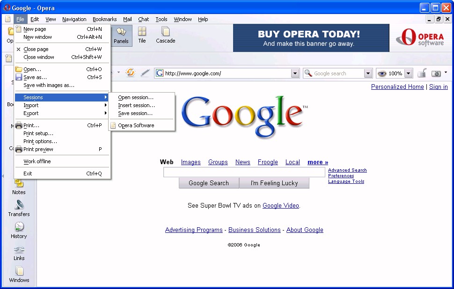The width and height of the screenshot is (454, 289).
Task: Click the orange reload arrows icon
Action: coord(131,72)
